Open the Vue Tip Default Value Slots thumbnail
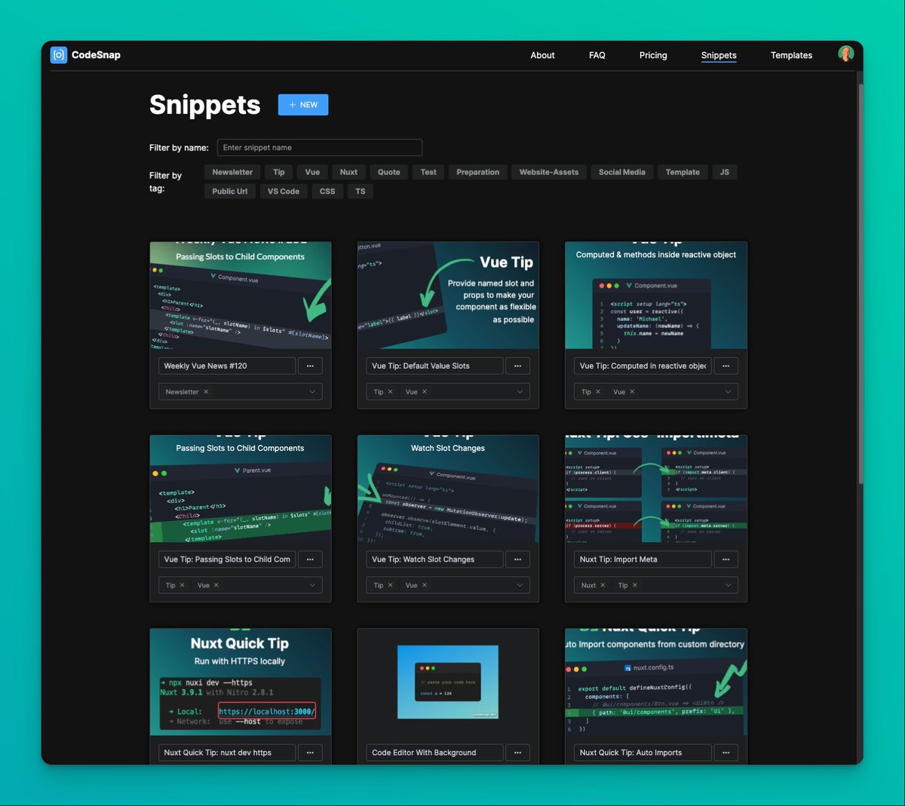 [448, 296]
